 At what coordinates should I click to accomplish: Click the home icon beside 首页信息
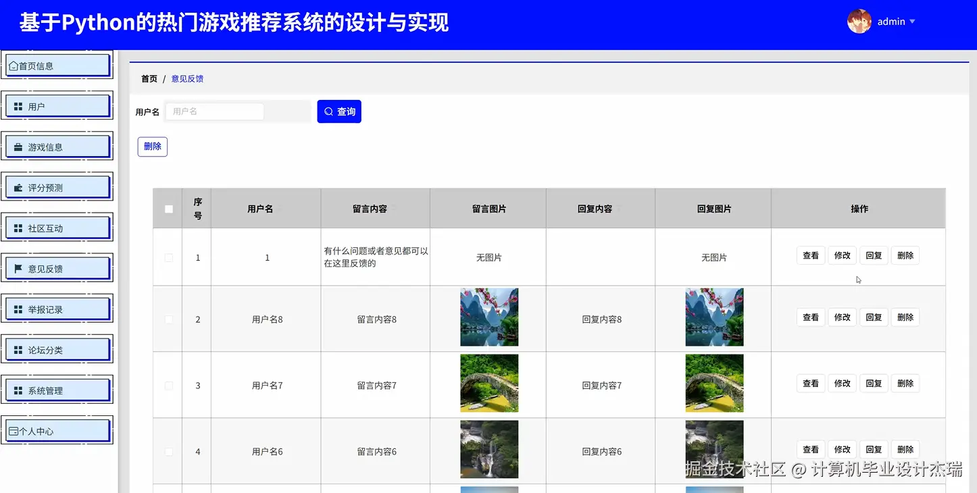tap(13, 66)
